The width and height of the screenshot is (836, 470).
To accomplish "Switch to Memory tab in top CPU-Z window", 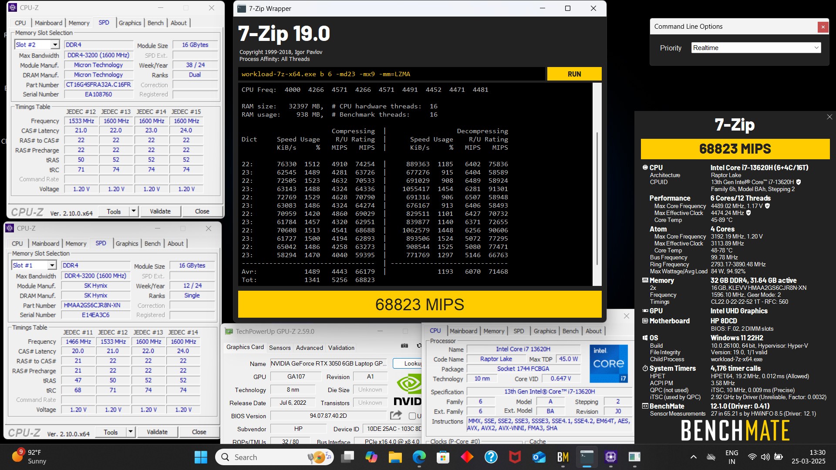I will tap(79, 23).
